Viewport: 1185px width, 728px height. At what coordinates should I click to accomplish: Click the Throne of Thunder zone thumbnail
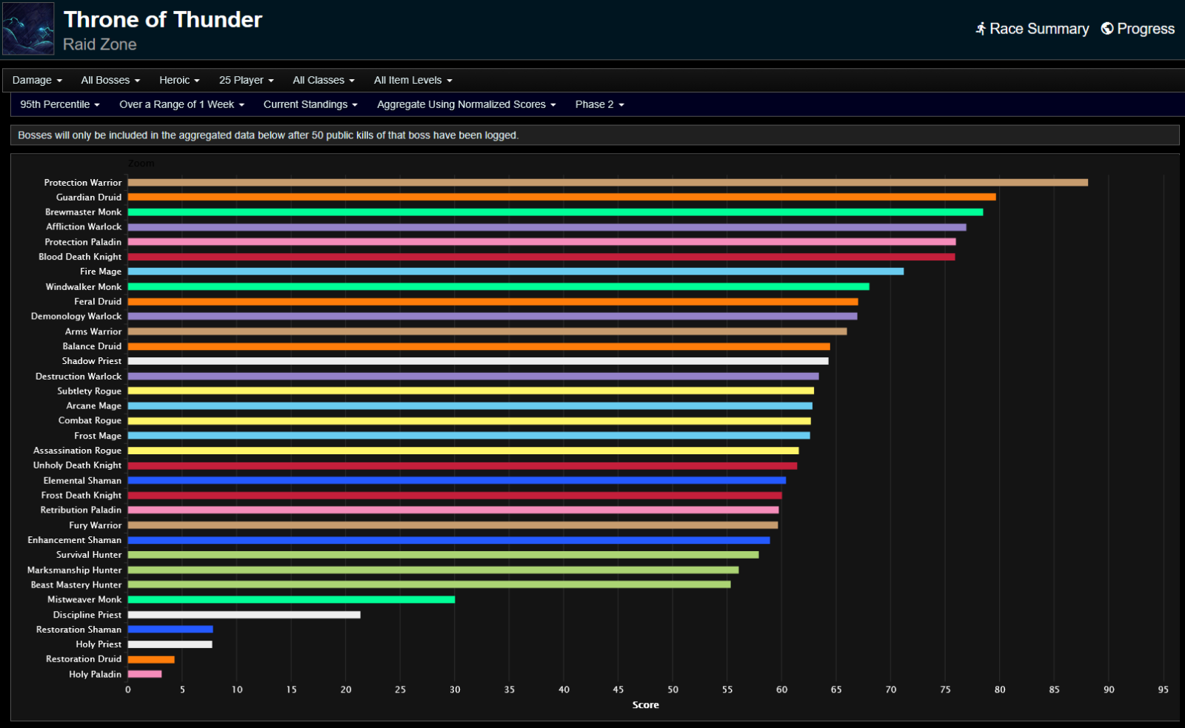28,29
